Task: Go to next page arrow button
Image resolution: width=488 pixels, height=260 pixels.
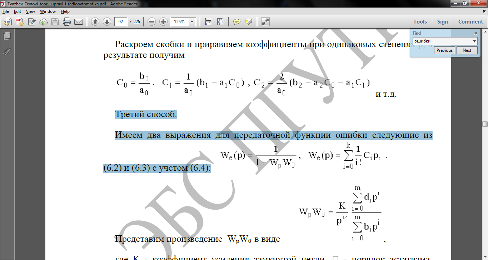Action: point(107,22)
